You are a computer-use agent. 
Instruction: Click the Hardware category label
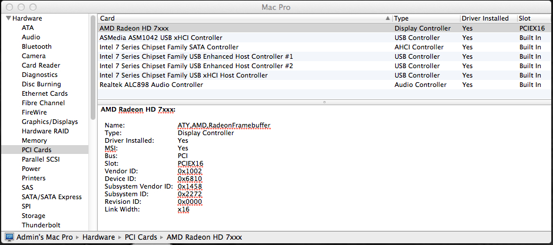(27, 19)
